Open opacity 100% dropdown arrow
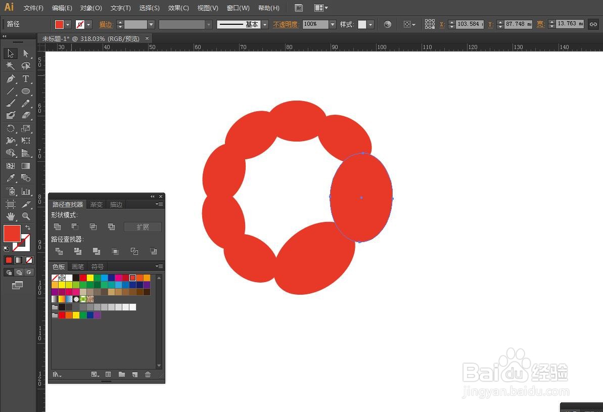 333,25
